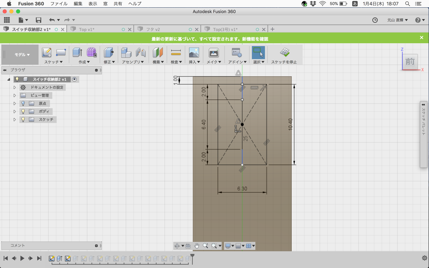429x268 pixels.
Task: Click the front face of the ViewCube
Action: coord(410,62)
